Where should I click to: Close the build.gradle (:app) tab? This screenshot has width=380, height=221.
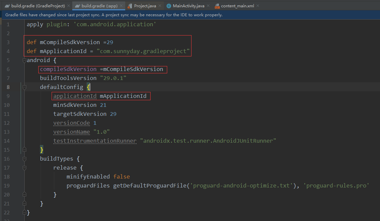click(121, 6)
